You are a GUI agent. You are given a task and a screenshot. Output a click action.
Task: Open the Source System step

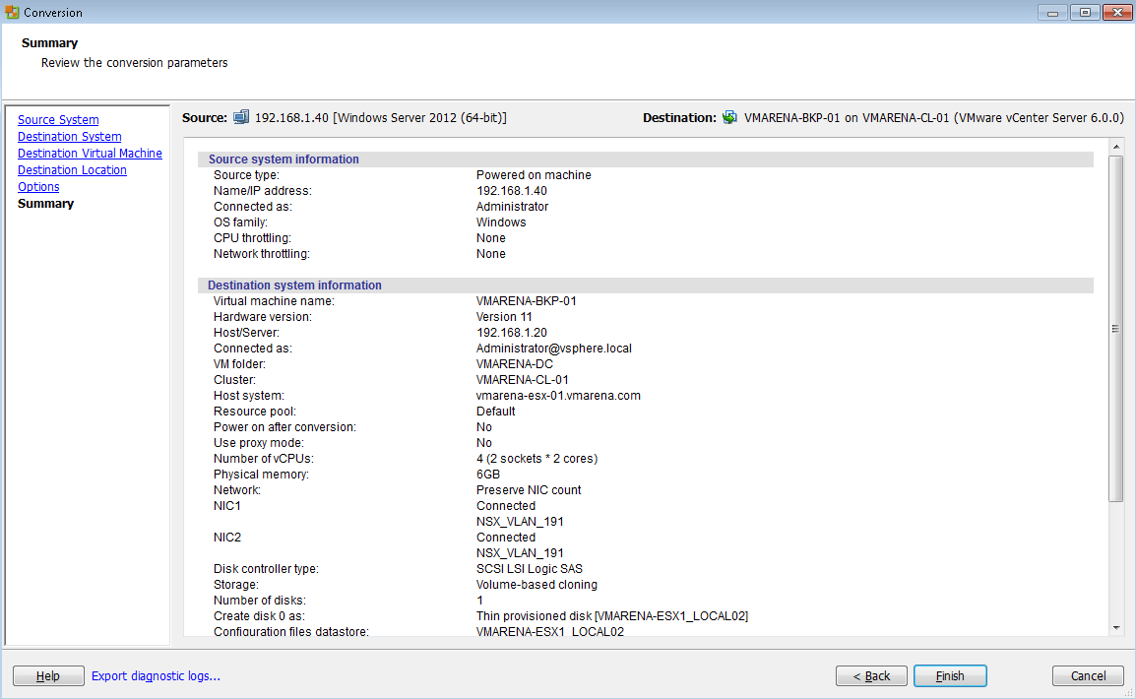(x=58, y=119)
